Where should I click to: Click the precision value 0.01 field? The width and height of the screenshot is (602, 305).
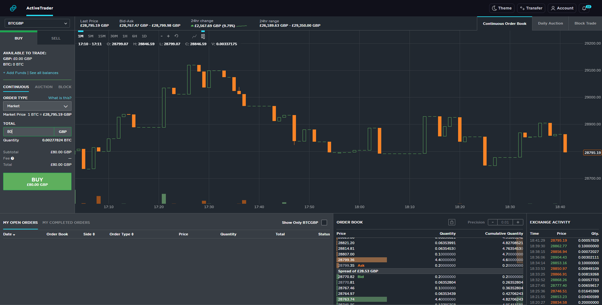pyautogui.click(x=505, y=222)
